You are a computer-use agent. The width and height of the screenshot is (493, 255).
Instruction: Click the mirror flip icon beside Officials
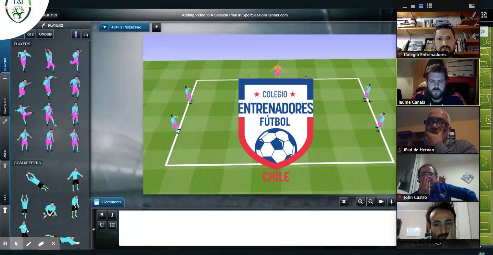[86, 34]
